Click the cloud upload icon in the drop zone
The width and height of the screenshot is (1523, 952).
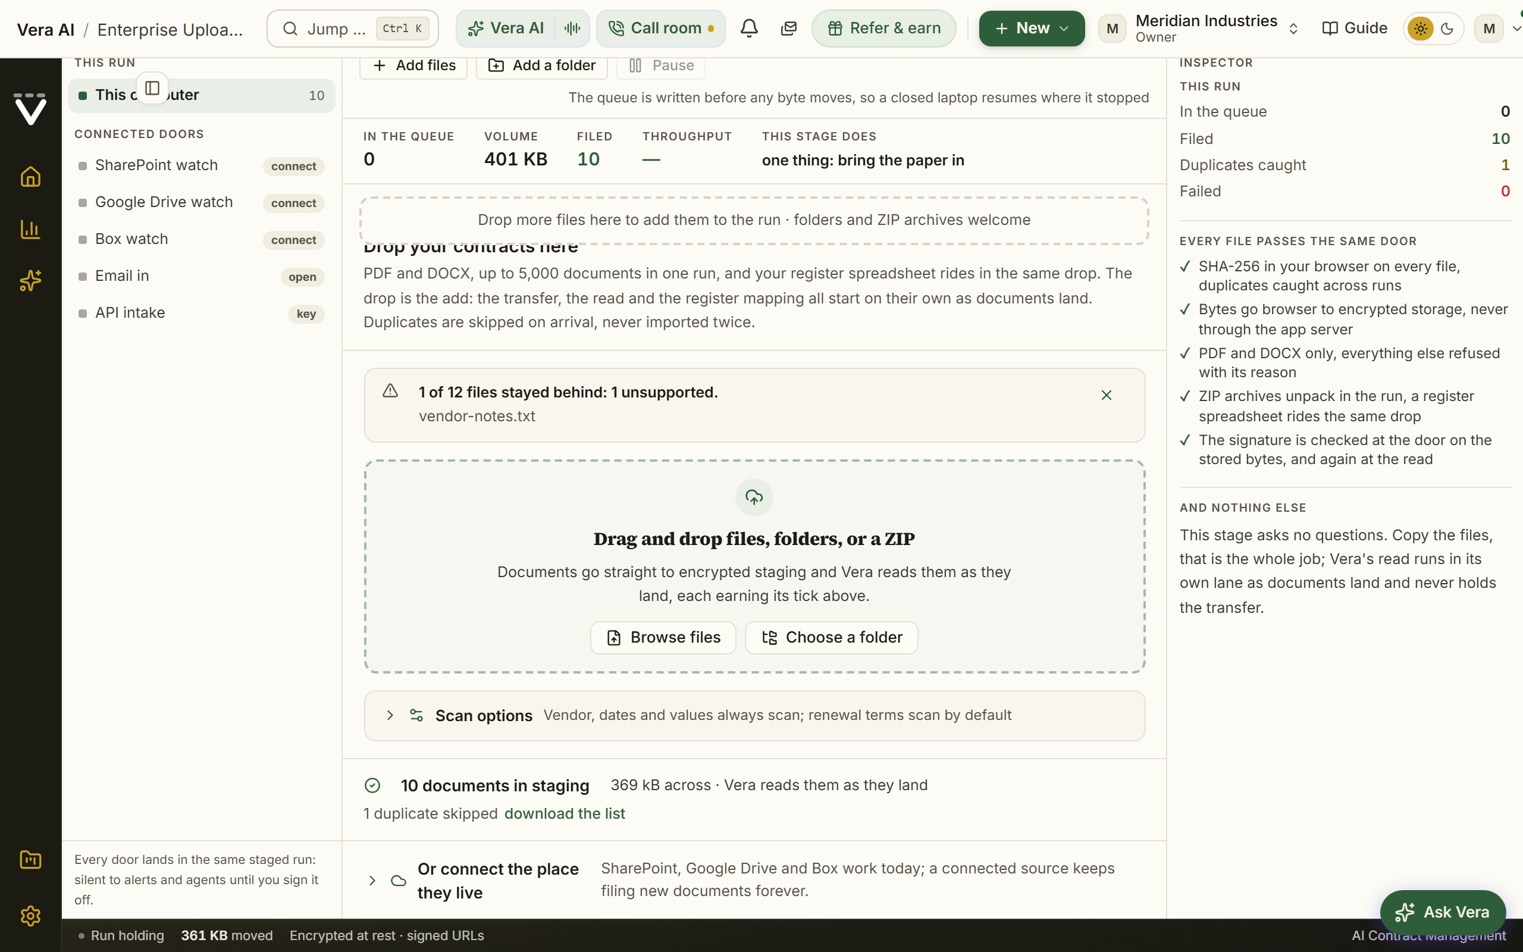[754, 497]
